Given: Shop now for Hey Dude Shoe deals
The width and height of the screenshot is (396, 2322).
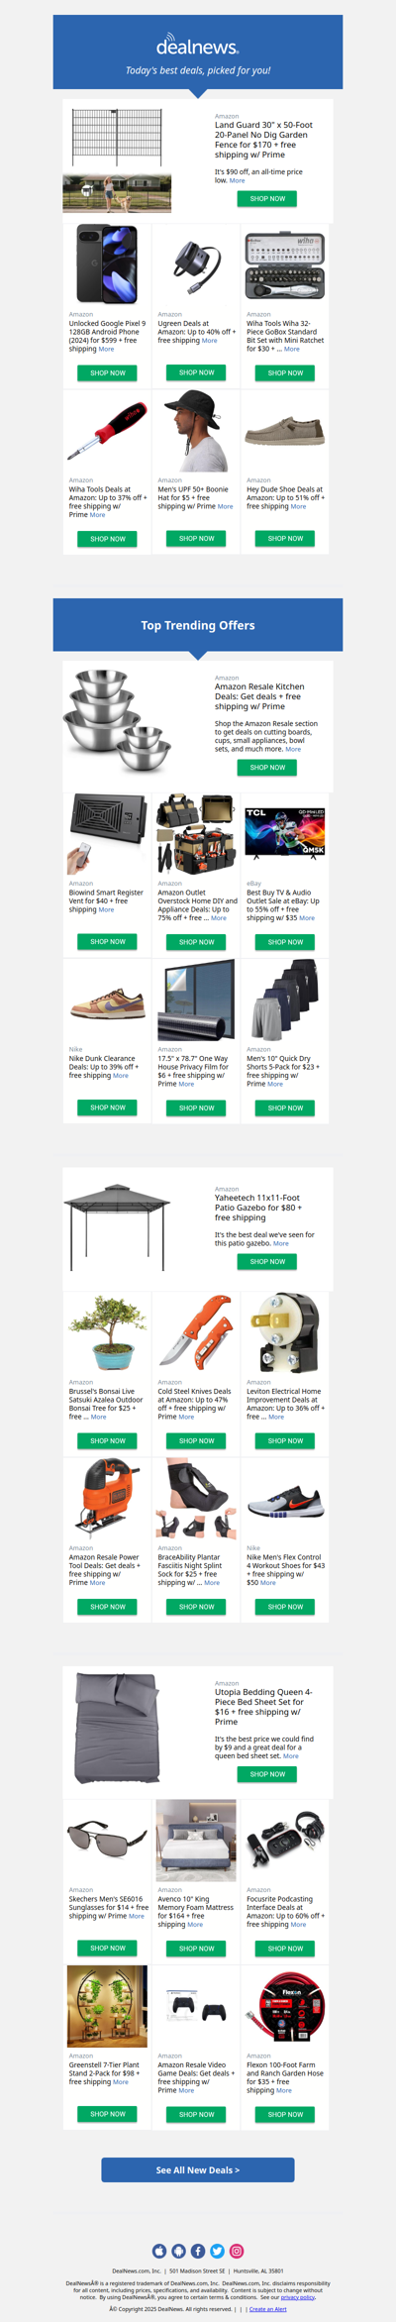Looking at the screenshot, I should (285, 538).
